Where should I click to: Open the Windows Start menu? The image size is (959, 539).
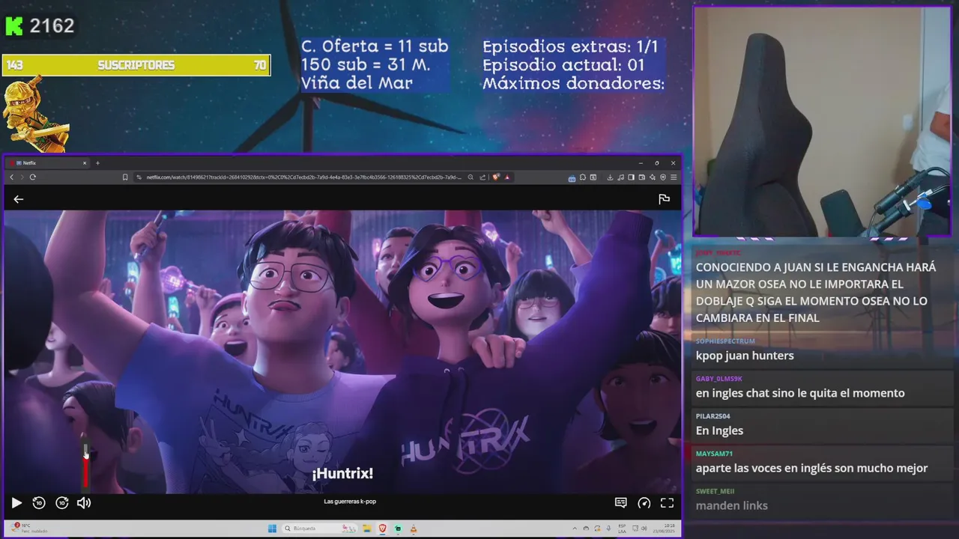pyautogui.click(x=272, y=529)
